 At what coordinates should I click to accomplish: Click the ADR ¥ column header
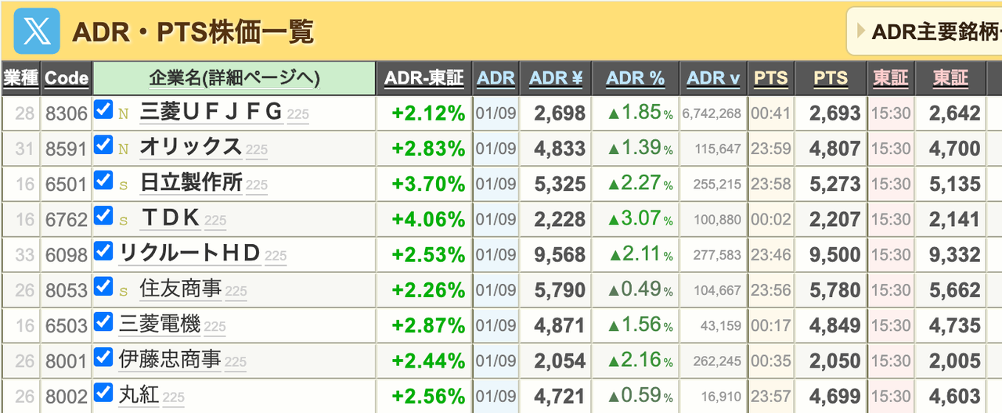click(x=556, y=78)
